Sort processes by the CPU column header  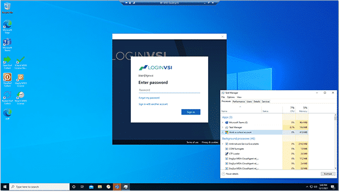coord(289,109)
